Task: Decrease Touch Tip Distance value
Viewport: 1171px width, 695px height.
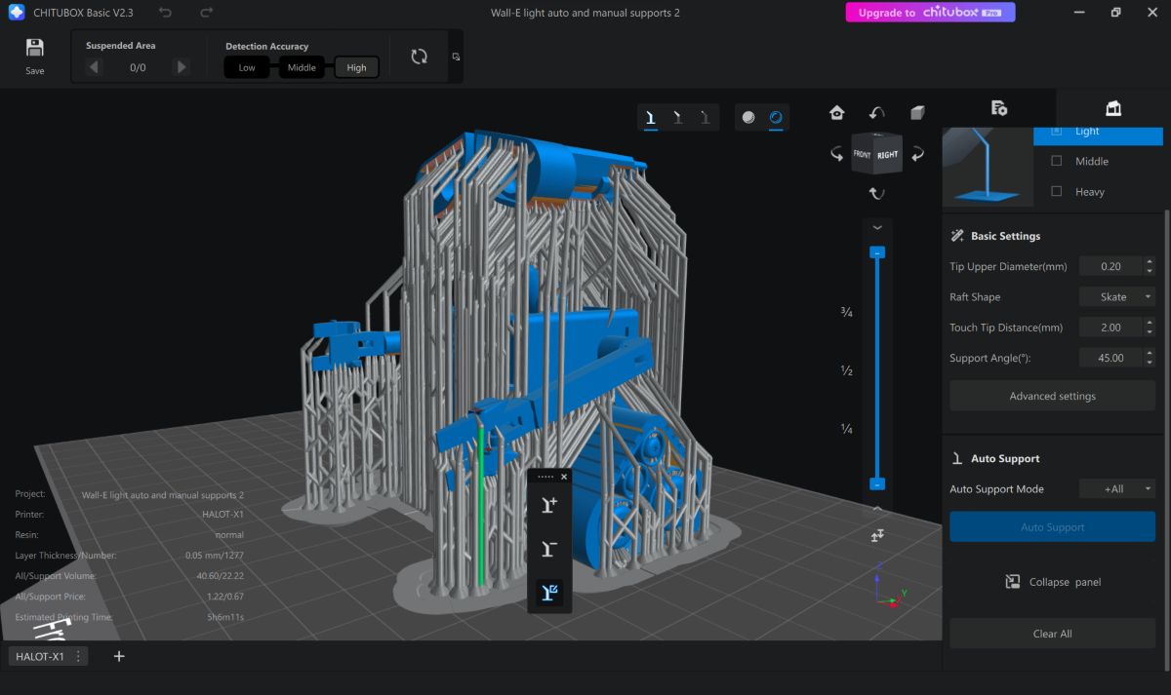Action: (x=1150, y=332)
